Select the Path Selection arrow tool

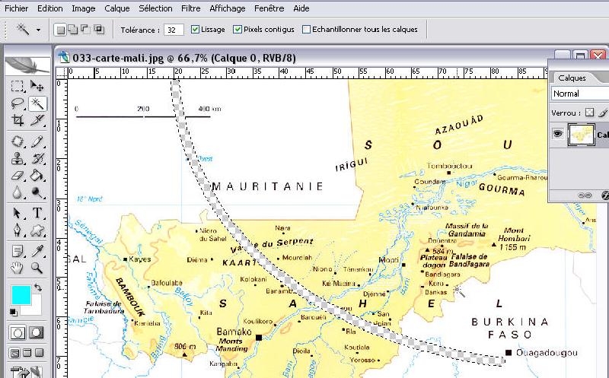click(17, 213)
